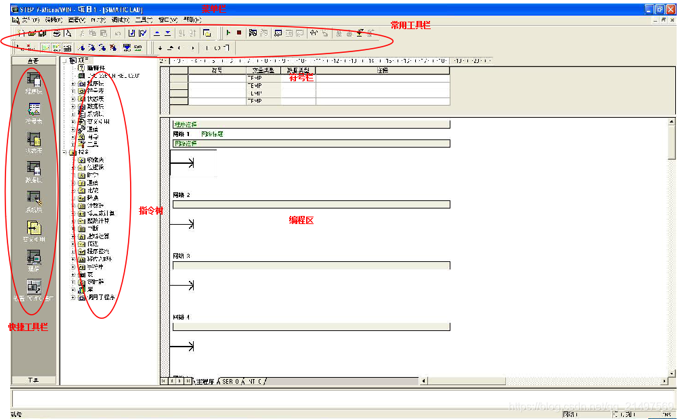
Task: Click the Insert Contact instruction icon
Action: (x=207, y=48)
